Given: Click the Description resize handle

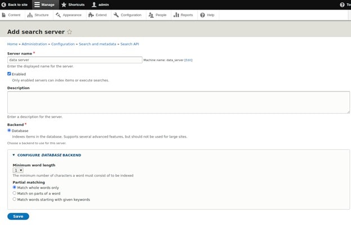Looking at the screenshot, I should 348,112.
